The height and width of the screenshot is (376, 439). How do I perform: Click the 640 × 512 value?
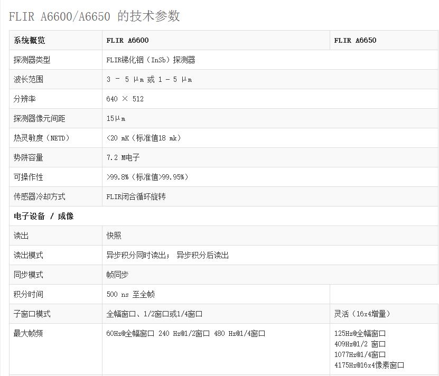click(125, 99)
